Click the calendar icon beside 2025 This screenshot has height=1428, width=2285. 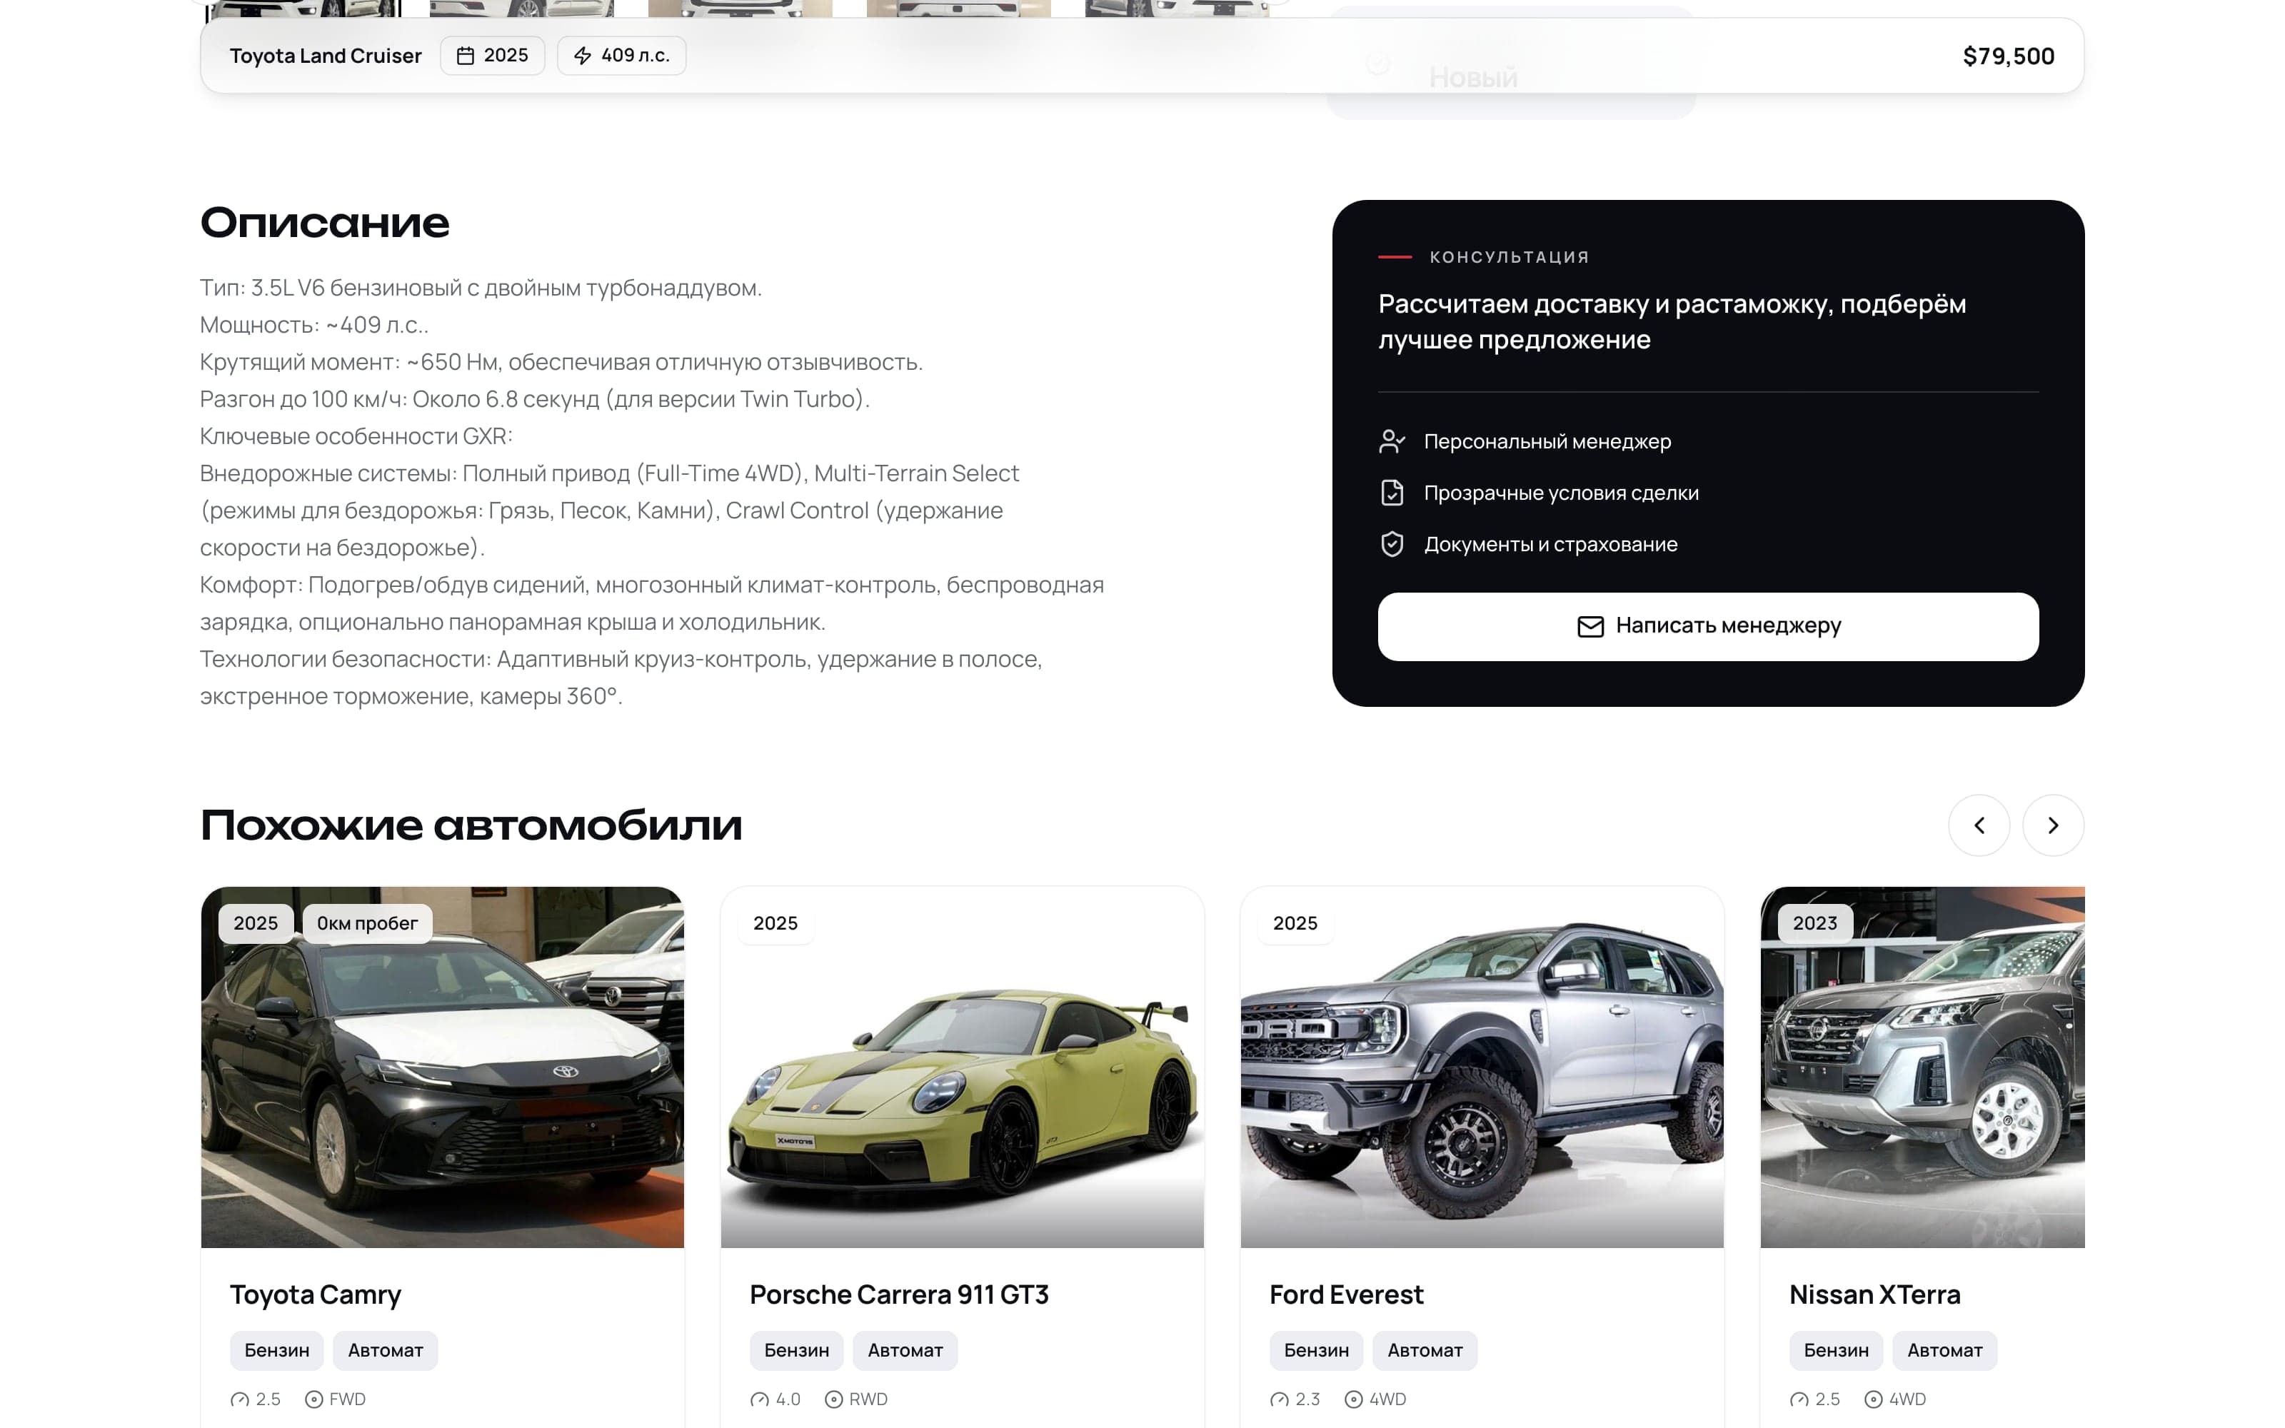(466, 56)
